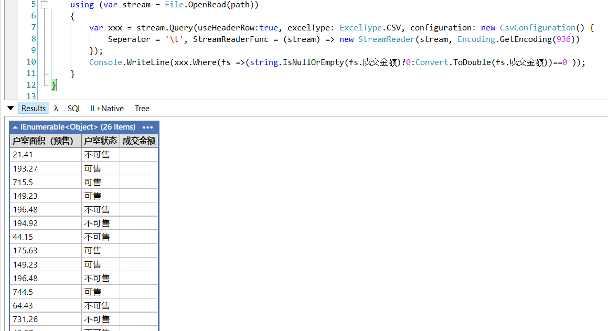Open the IL+Native tab
Image resolution: width=608 pixels, height=331 pixels.
pos(107,109)
